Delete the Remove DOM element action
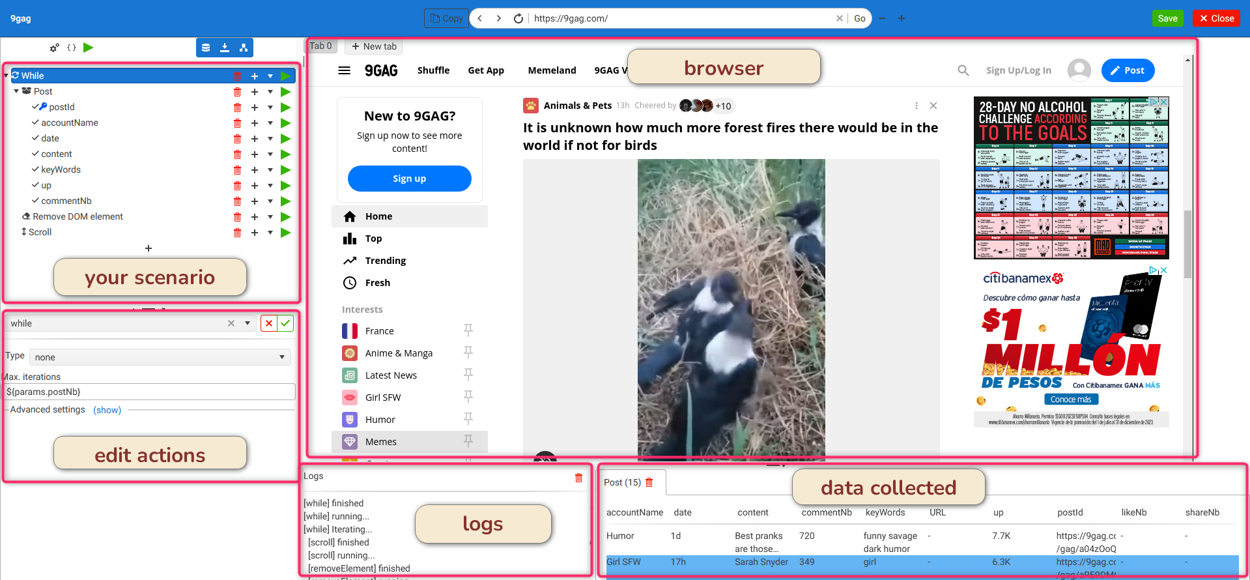Screen dimensions: 1250x580 237,217
